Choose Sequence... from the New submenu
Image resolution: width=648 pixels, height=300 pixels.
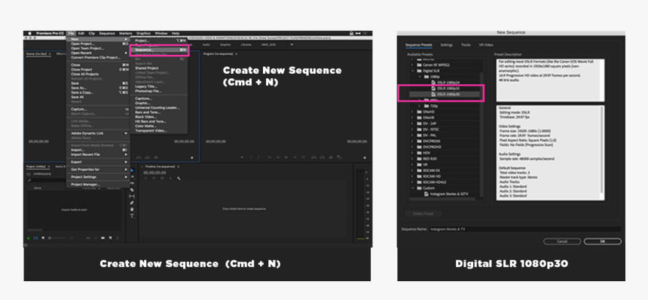159,50
